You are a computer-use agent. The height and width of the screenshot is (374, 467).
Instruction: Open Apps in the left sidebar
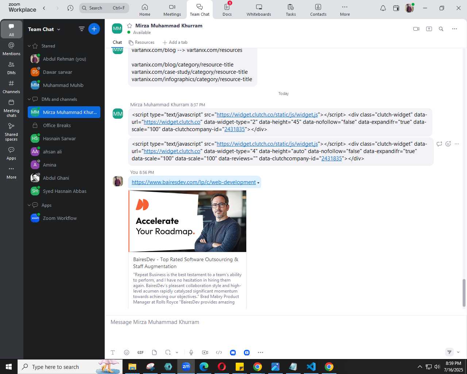point(11,153)
